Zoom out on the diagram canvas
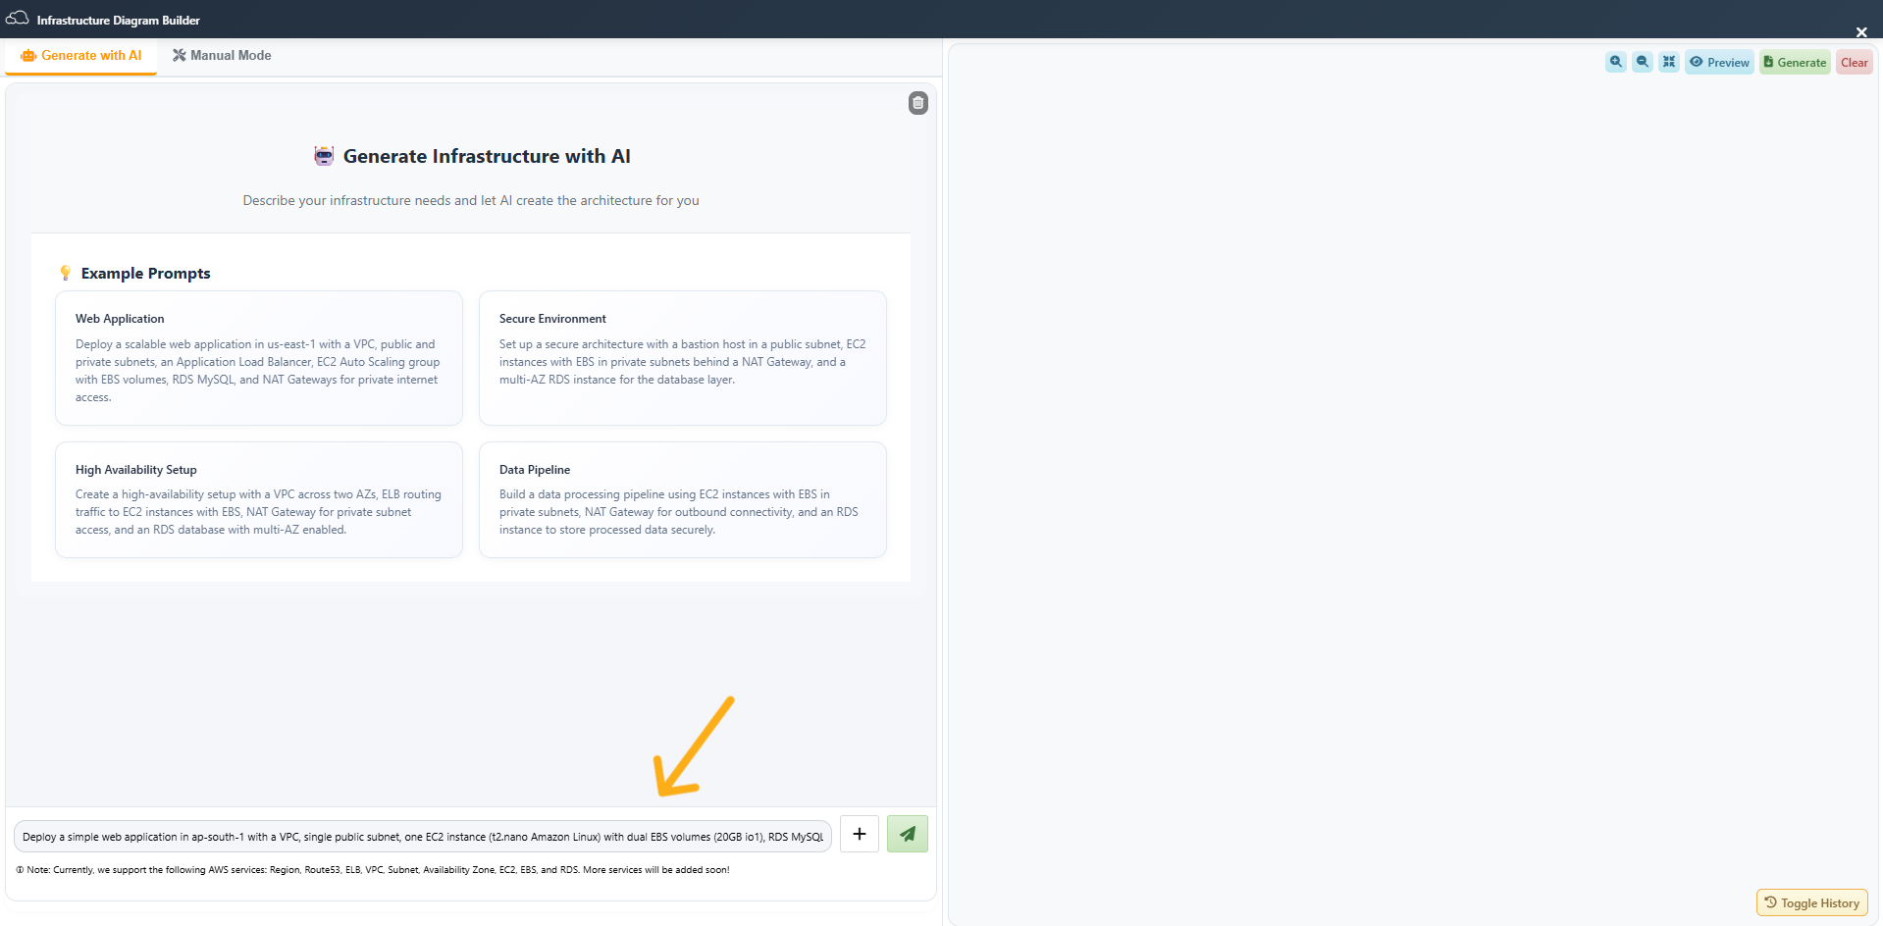This screenshot has height=926, width=1883. (1642, 62)
